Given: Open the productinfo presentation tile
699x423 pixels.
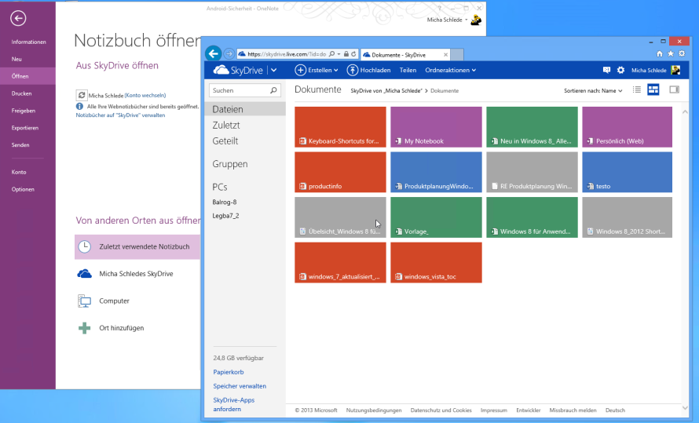Looking at the screenshot, I should (x=340, y=172).
